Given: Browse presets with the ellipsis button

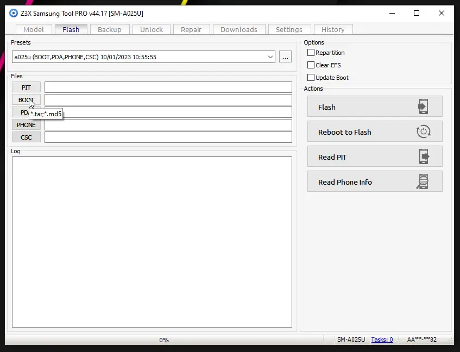Looking at the screenshot, I should 285,56.
